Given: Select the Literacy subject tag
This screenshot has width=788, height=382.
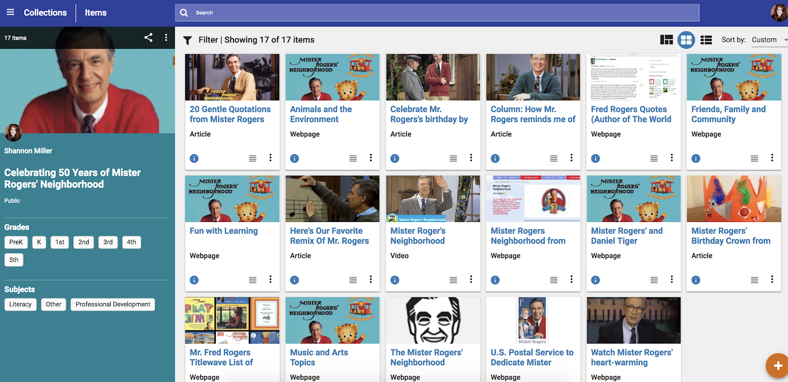Looking at the screenshot, I should point(20,304).
